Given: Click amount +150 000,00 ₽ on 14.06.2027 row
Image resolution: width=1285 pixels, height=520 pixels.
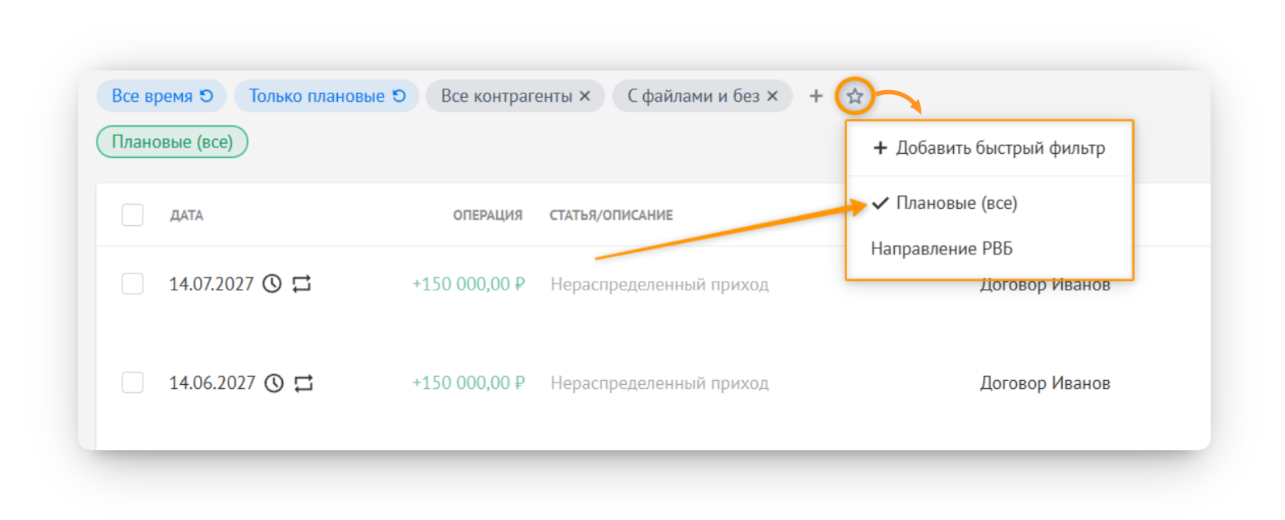Looking at the screenshot, I should [468, 383].
